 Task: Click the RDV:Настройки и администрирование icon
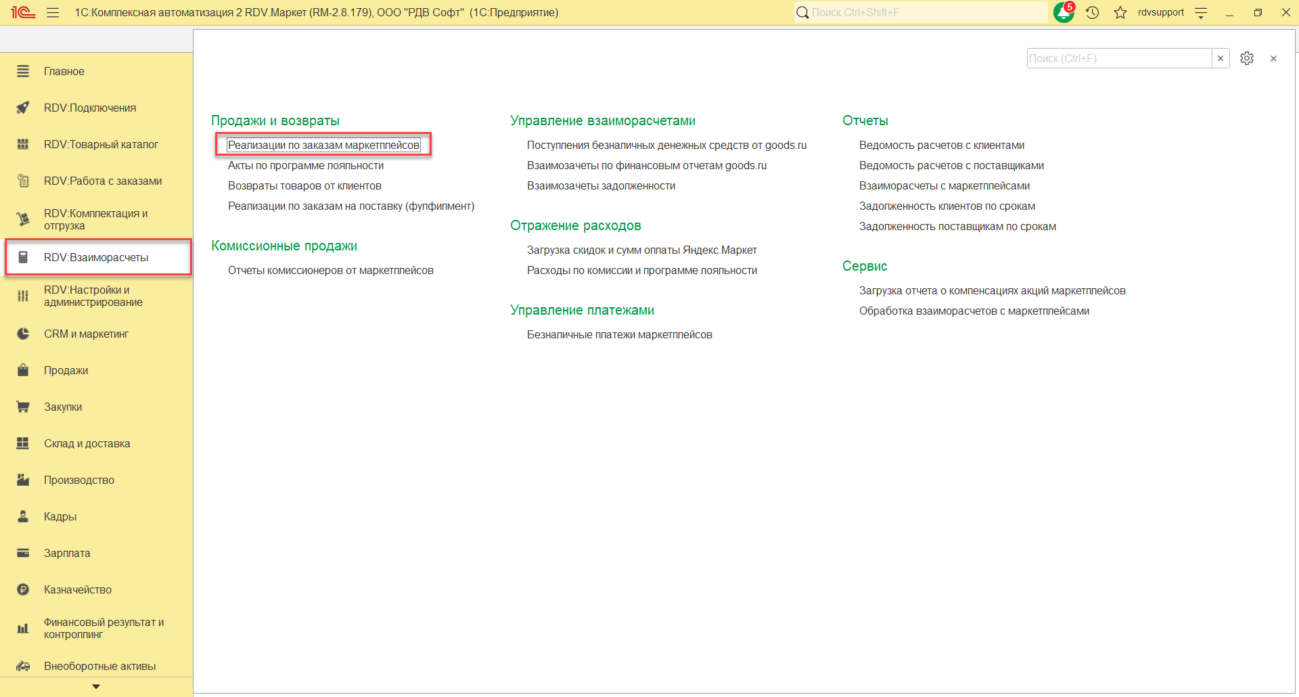click(x=23, y=296)
